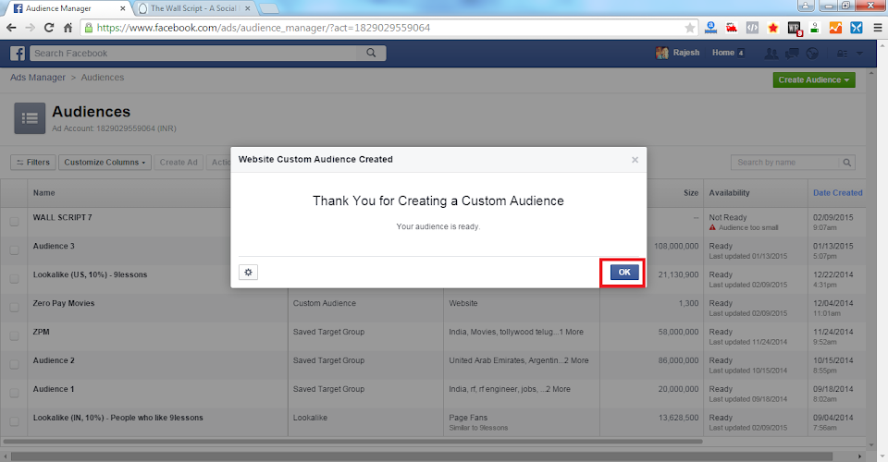Click the Facebook search magnifier icon
This screenshot has height=462, width=888.
click(x=371, y=54)
